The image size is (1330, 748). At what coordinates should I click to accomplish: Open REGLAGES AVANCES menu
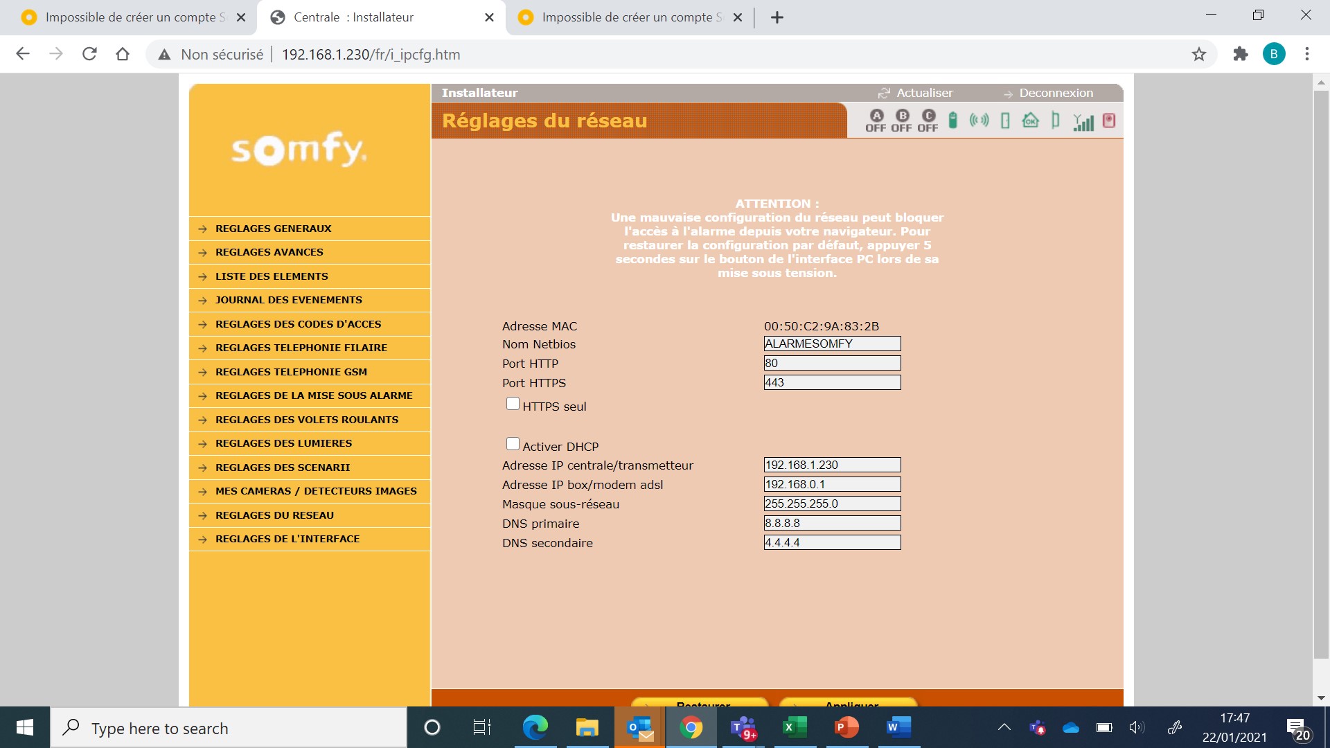309,252
